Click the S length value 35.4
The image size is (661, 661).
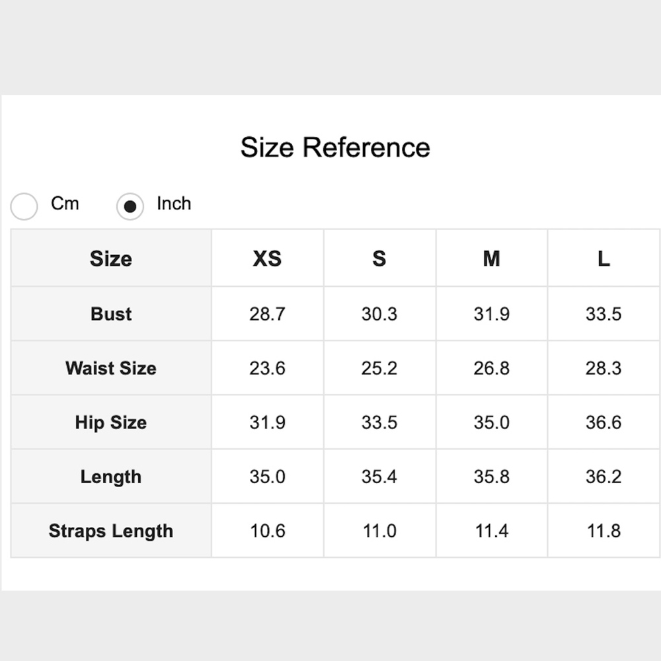pos(379,477)
